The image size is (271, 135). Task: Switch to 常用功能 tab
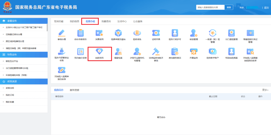pos(58,21)
